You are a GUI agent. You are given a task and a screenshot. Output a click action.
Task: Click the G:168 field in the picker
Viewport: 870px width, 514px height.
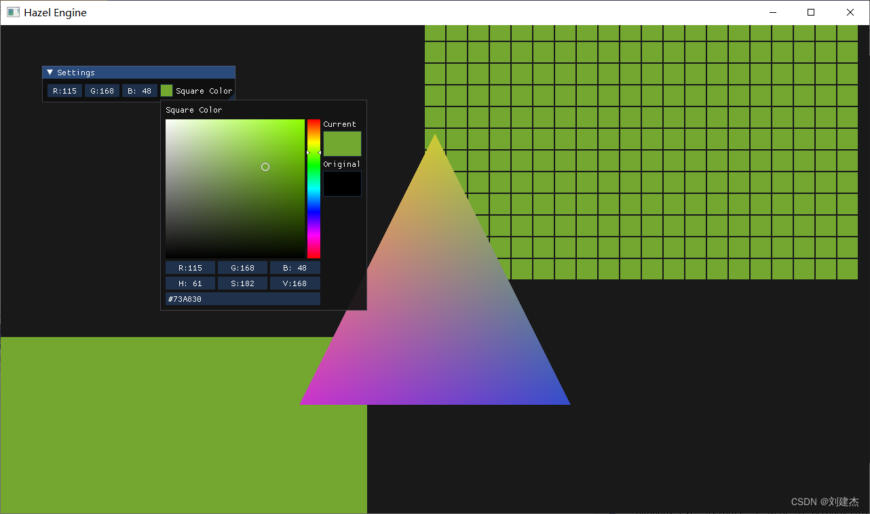click(242, 267)
